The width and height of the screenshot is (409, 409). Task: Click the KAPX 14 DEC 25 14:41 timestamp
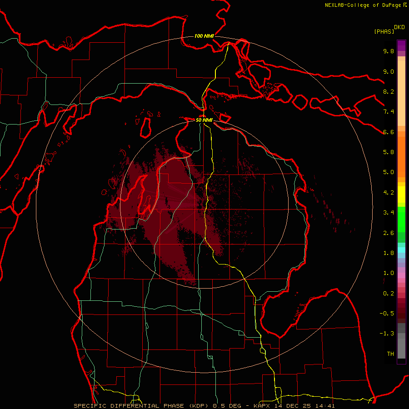(294, 406)
